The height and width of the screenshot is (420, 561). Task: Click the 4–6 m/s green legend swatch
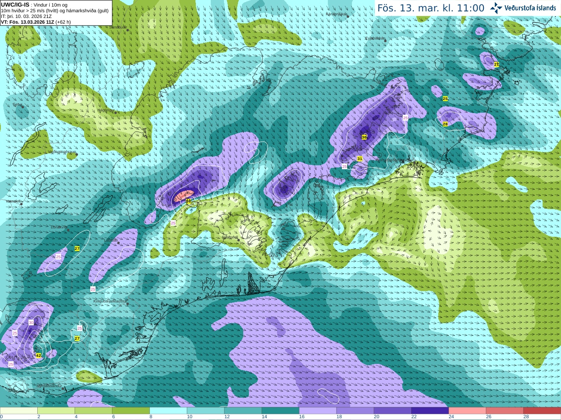tap(93, 411)
